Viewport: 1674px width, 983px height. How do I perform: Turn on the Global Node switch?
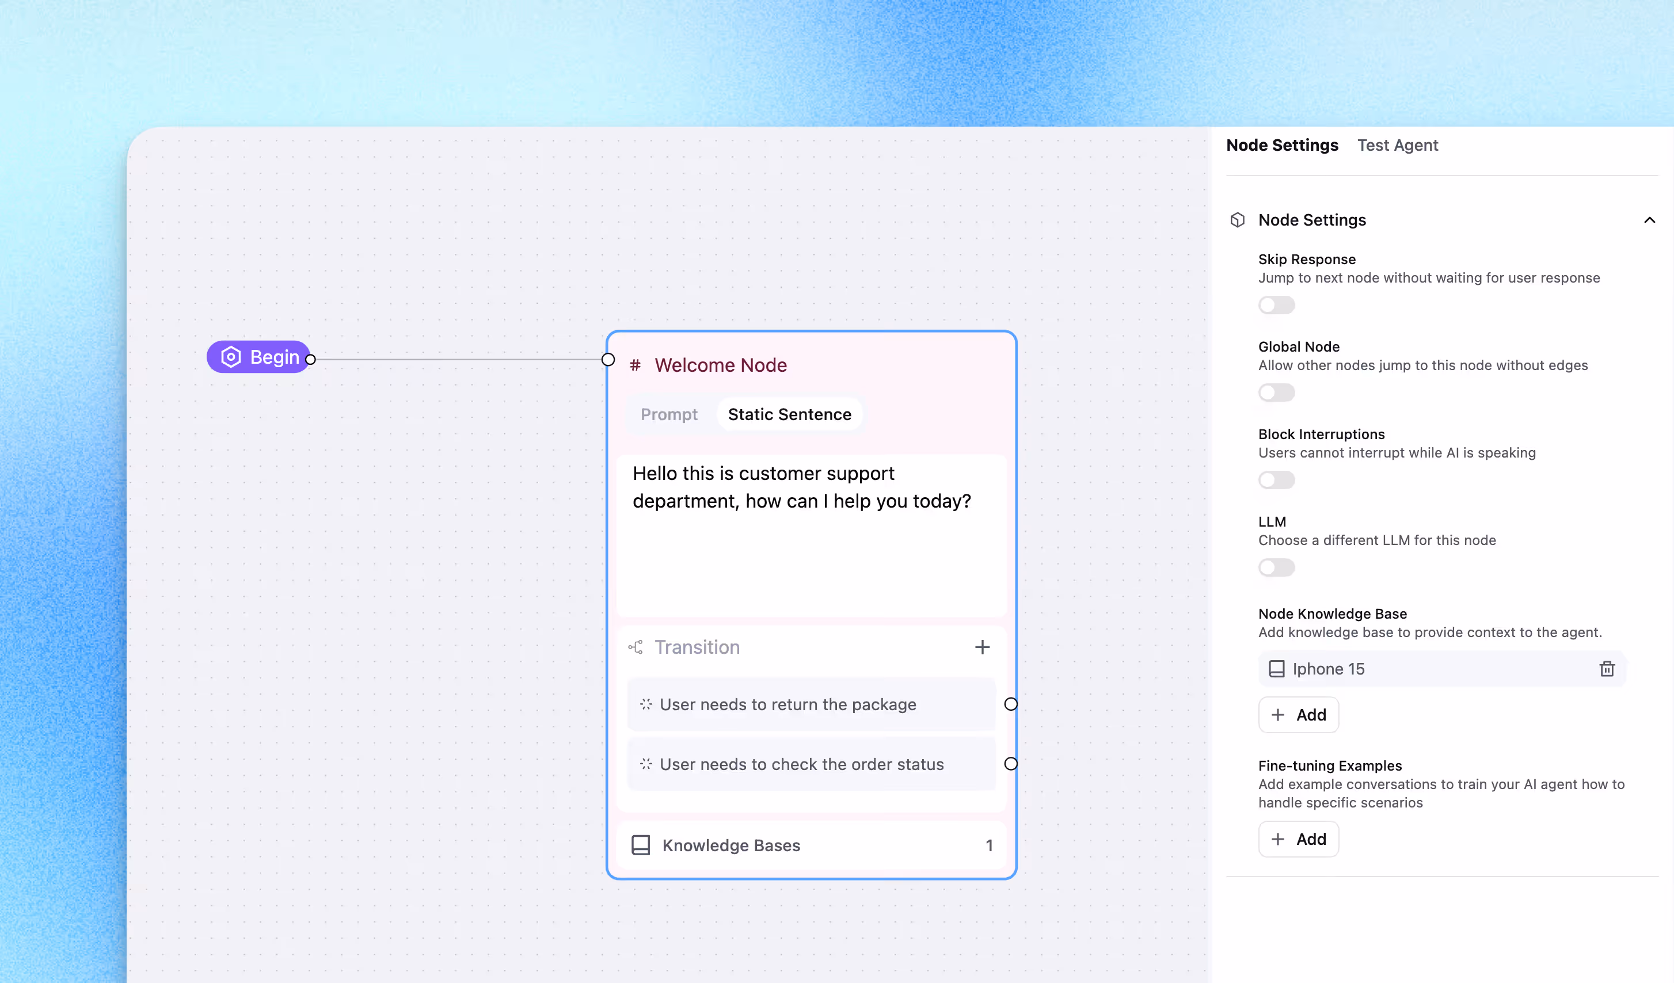tap(1276, 393)
